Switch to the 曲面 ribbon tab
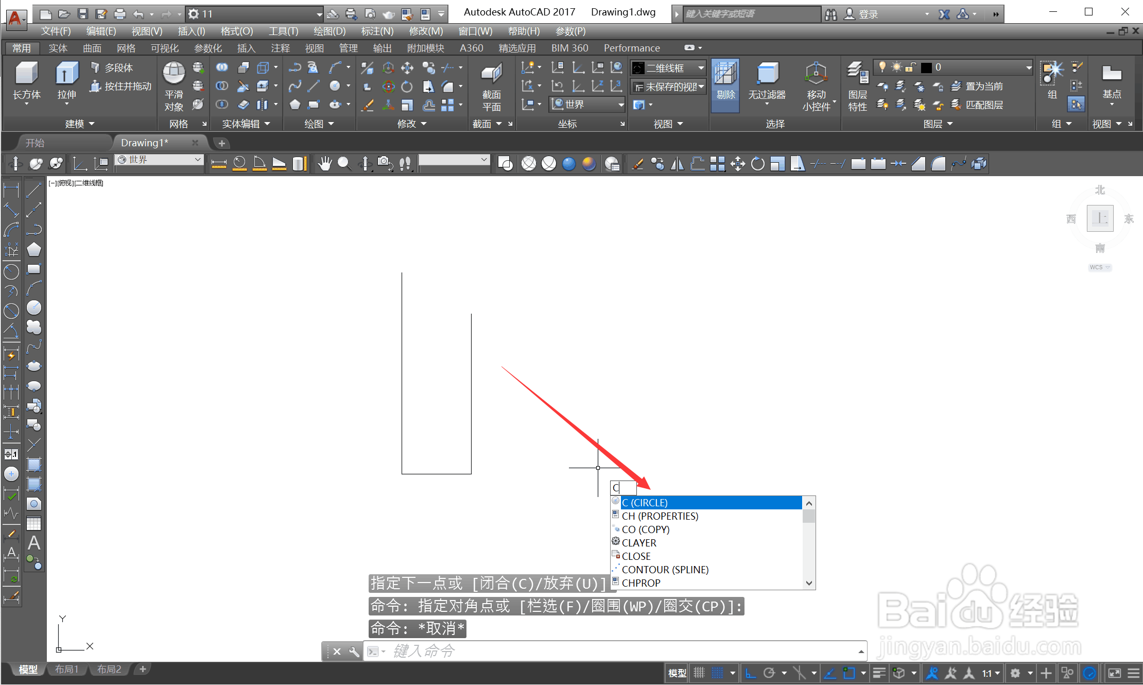 92,48
